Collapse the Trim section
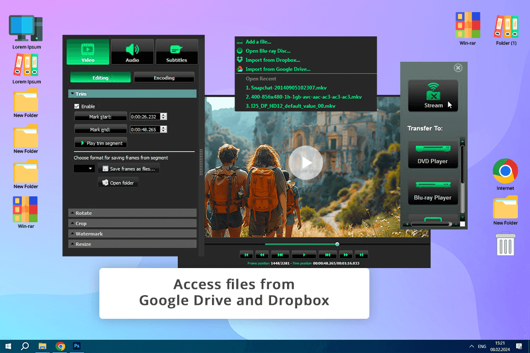 (132, 94)
